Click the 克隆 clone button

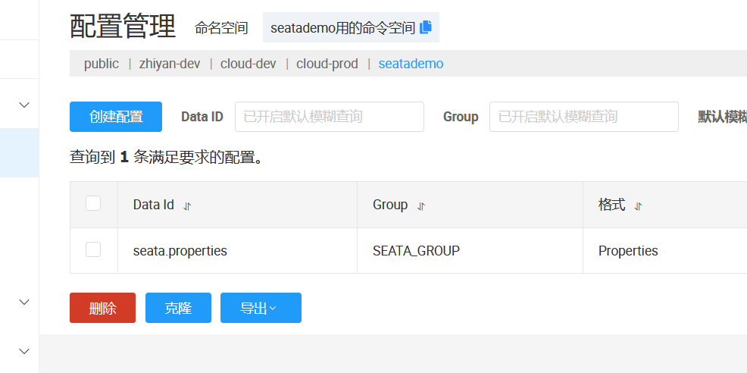[x=178, y=308]
